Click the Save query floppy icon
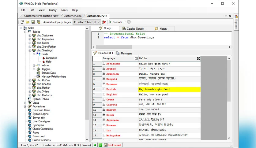The height and width of the screenshot is (148, 256). point(33,22)
